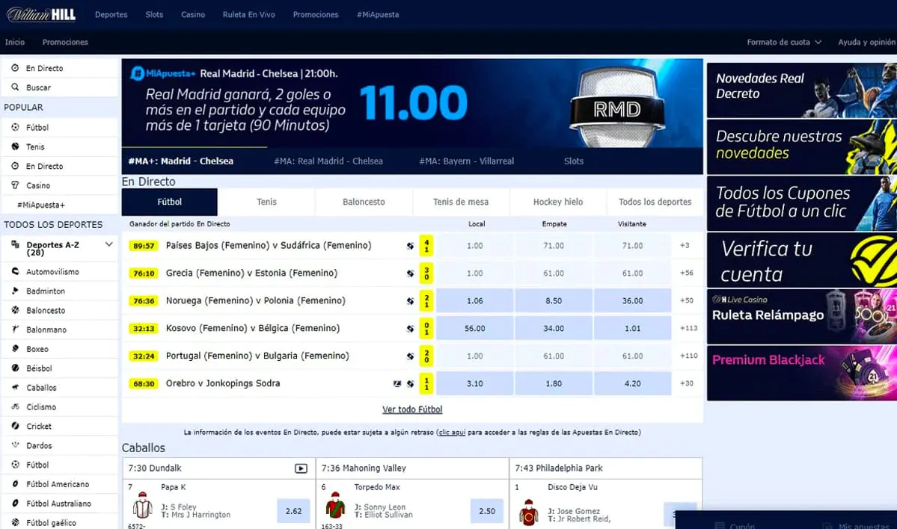Click the Dundalk race video stream icon
The image size is (897, 529).
301,468
